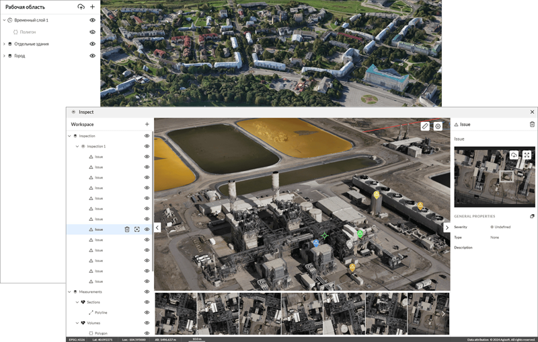Open viewport settings gear icon
538x342 pixels.
tap(438, 126)
